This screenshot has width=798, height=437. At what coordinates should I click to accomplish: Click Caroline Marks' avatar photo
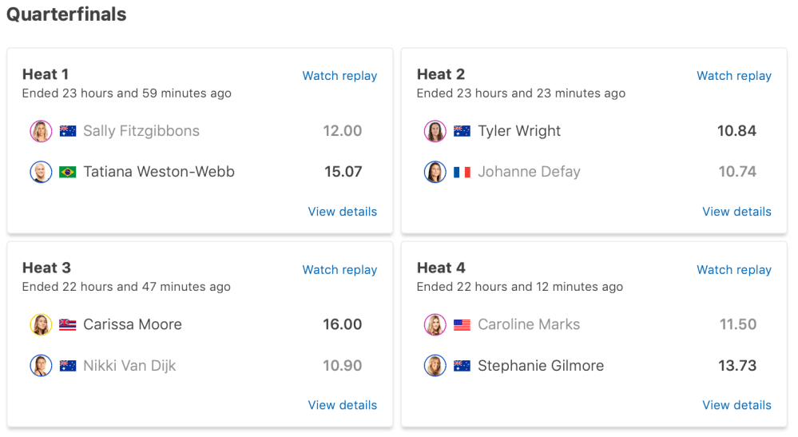(x=435, y=324)
